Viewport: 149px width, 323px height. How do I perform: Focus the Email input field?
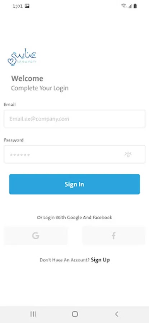tap(74, 119)
